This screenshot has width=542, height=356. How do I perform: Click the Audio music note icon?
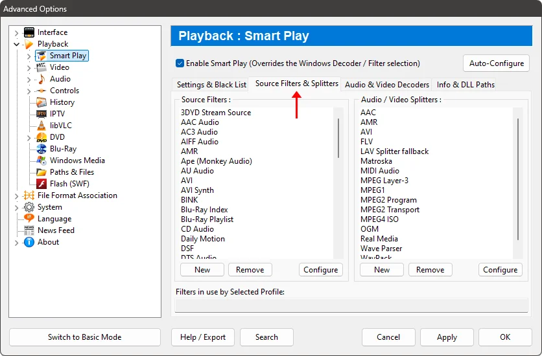(41, 79)
